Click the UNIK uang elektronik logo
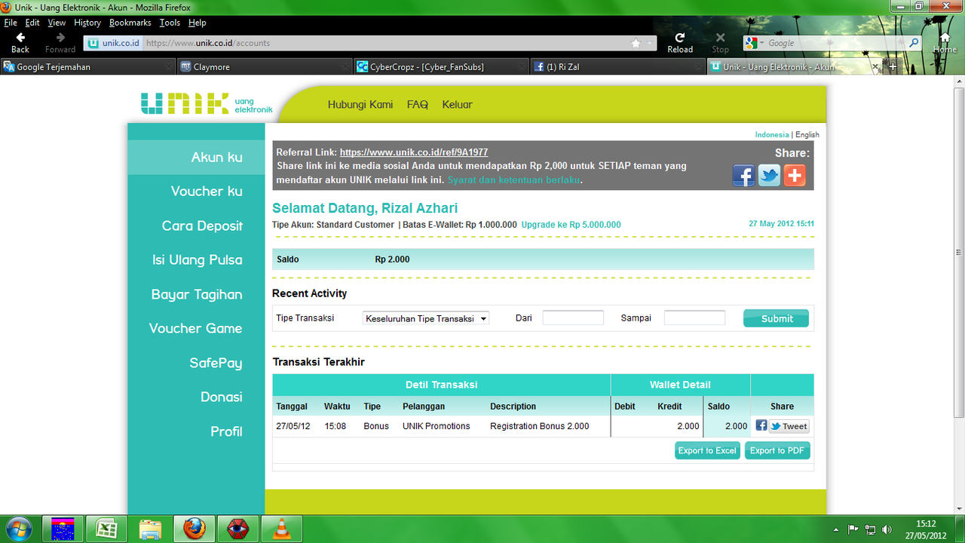965x543 pixels. click(207, 104)
